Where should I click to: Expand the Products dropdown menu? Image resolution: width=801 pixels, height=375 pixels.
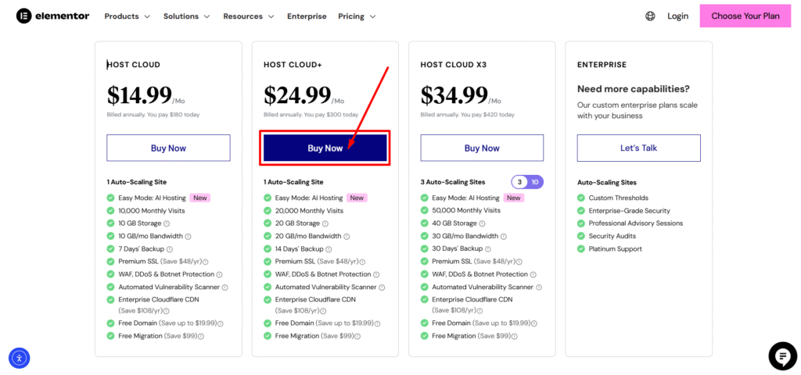tap(127, 16)
